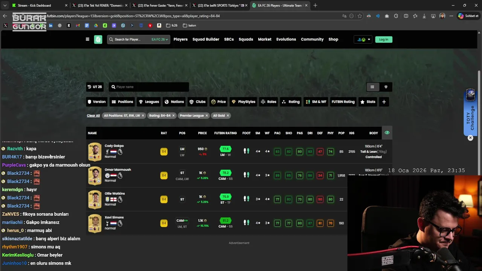Open the Positions filter dropdown
Screen dimensions: 482x271
(x=122, y=102)
